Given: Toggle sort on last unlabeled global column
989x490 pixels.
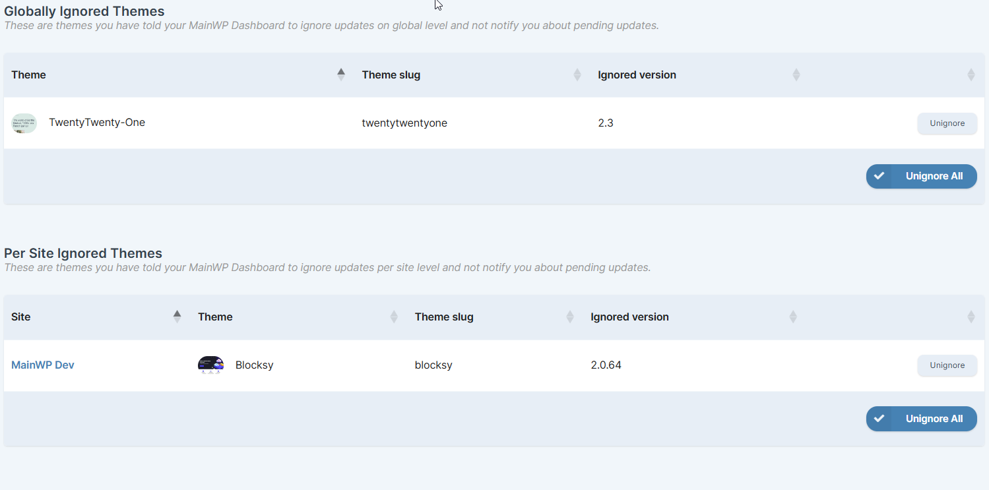Looking at the screenshot, I should tap(971, 75).
